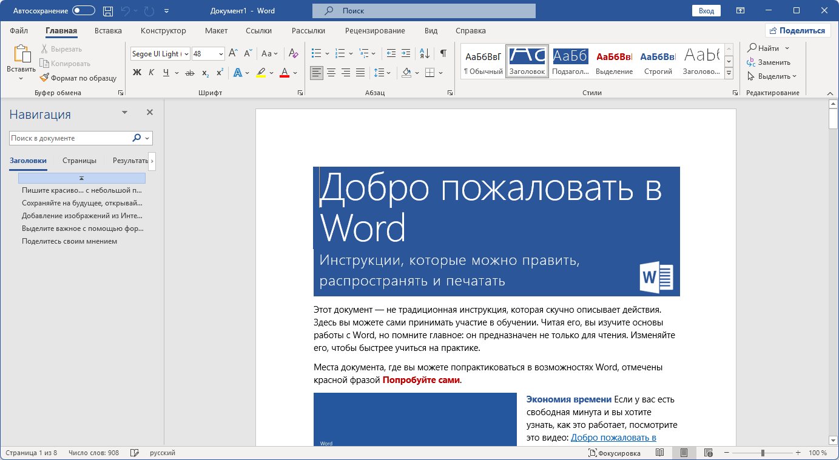839x460 pixels.
Task: Open the Navigation pane options arrow
Action: point(125,113)
